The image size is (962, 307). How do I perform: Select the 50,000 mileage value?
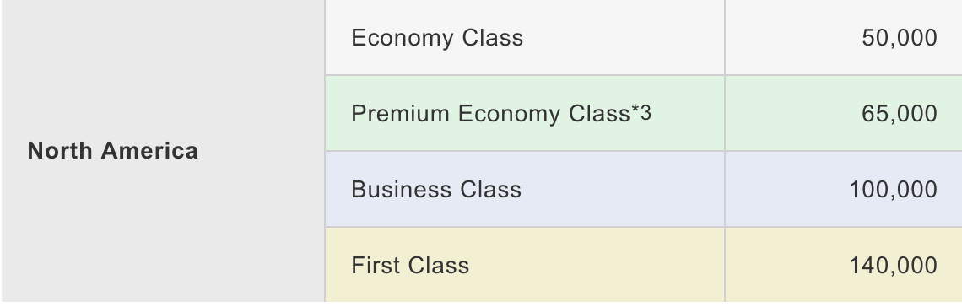point(900,38)
